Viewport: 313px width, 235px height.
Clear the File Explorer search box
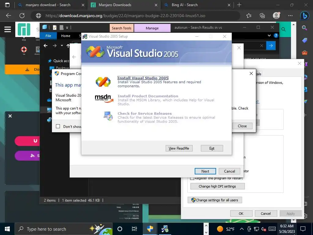[262, 46]
